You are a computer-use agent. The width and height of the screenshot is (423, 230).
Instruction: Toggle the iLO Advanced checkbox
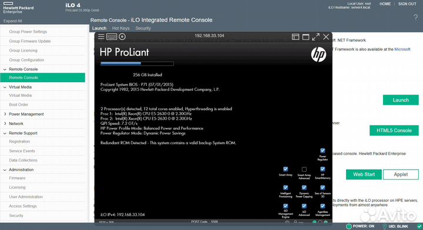tap(304, 206)
